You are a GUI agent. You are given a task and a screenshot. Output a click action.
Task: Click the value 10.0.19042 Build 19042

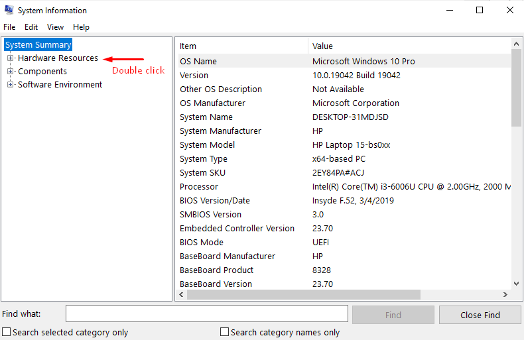click(356, 75)
